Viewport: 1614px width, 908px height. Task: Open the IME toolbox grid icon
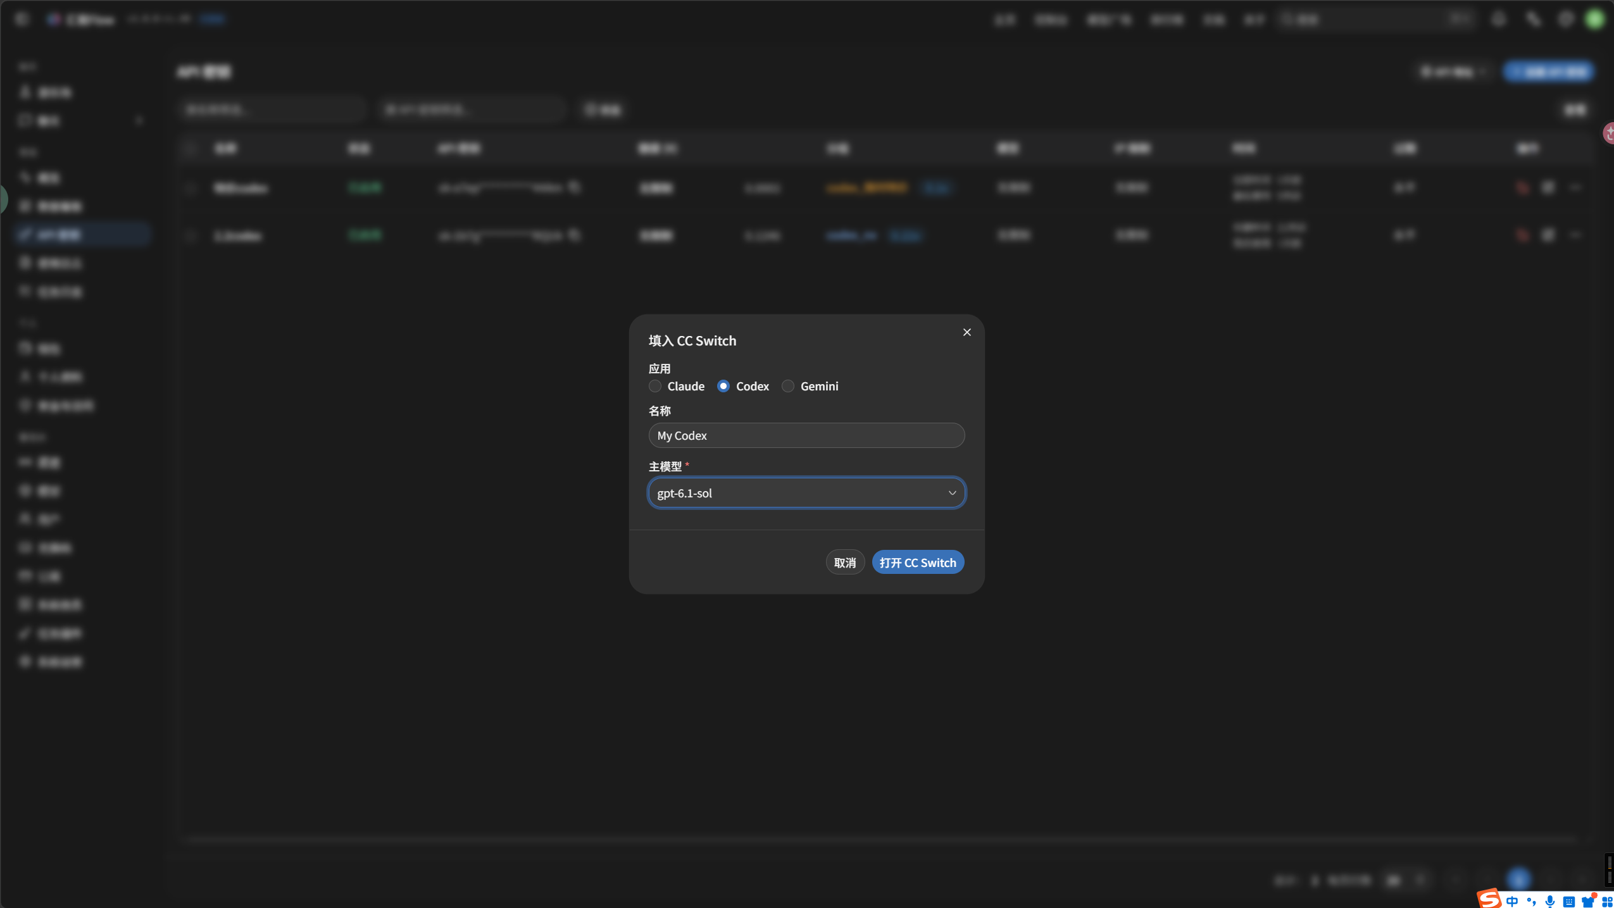click(1607, 902)
